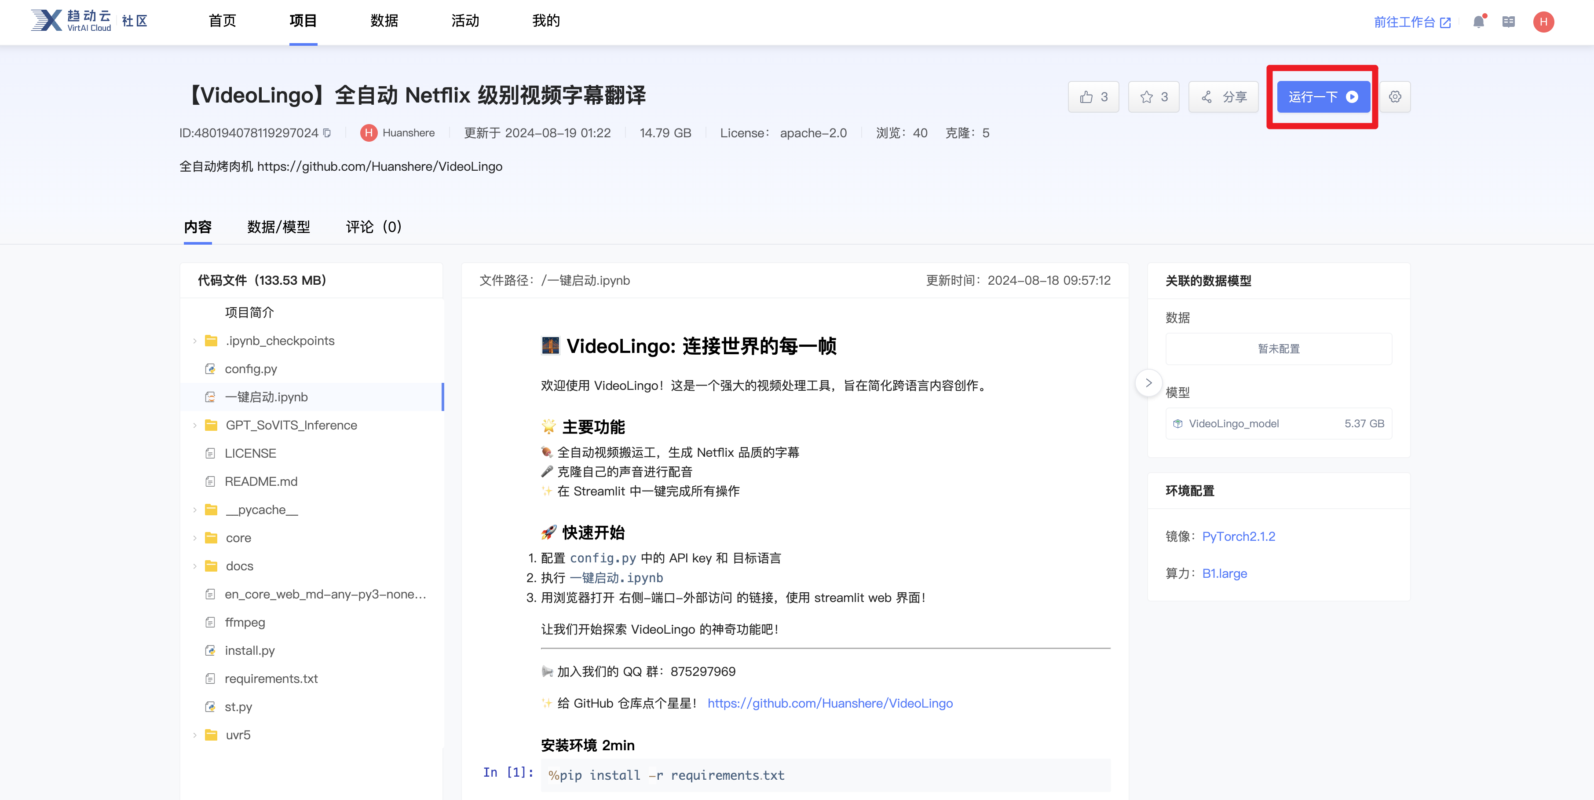Click the 运行一下 button
The width and height of the screenshot is (1594, 800).
pos(1323,97)
